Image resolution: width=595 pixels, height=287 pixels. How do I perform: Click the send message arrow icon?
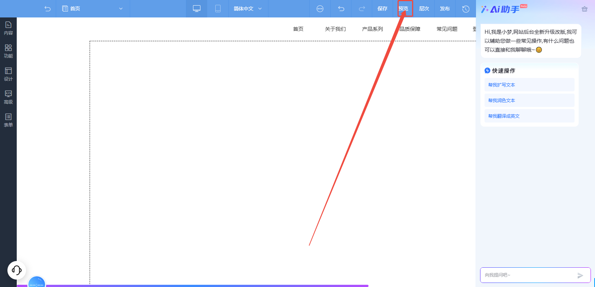point(580,275)
